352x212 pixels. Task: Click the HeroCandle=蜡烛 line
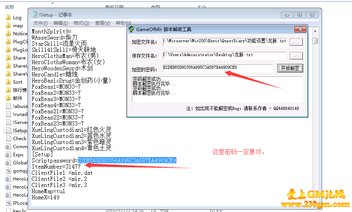pos(54,75)
